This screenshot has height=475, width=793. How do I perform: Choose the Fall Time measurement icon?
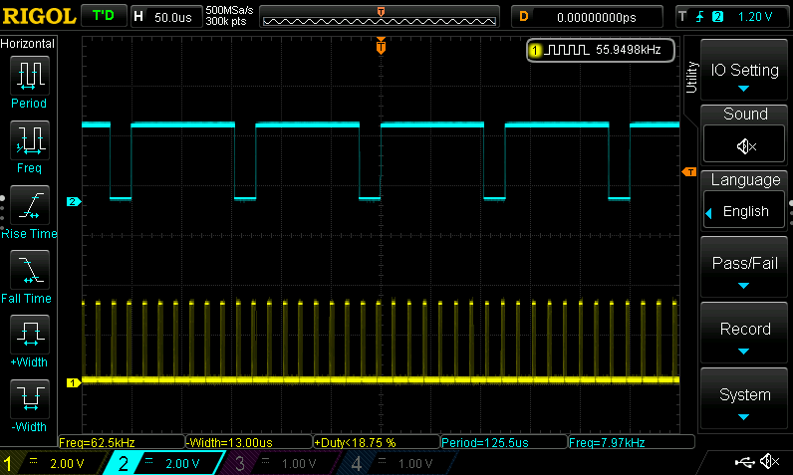click(x=29, y=272)
